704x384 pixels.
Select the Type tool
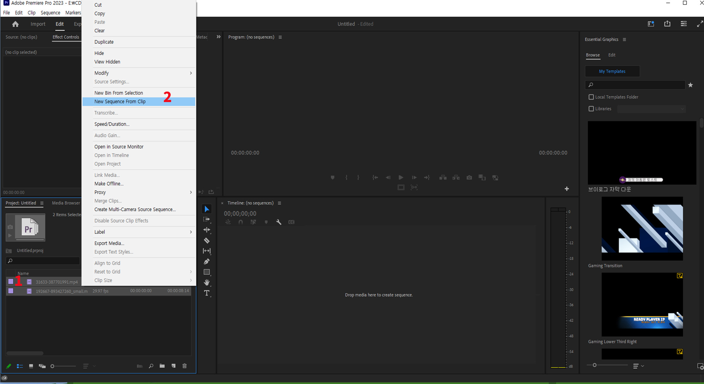[207, 293]
